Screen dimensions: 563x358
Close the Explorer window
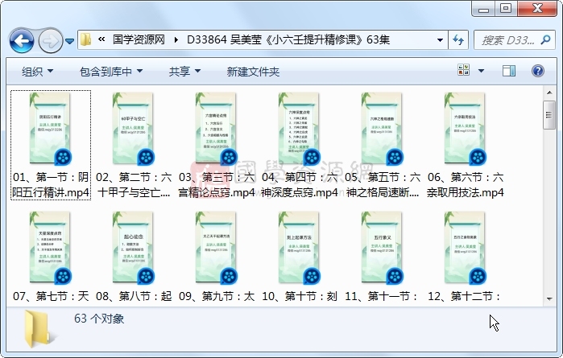[x=536, y=9]
